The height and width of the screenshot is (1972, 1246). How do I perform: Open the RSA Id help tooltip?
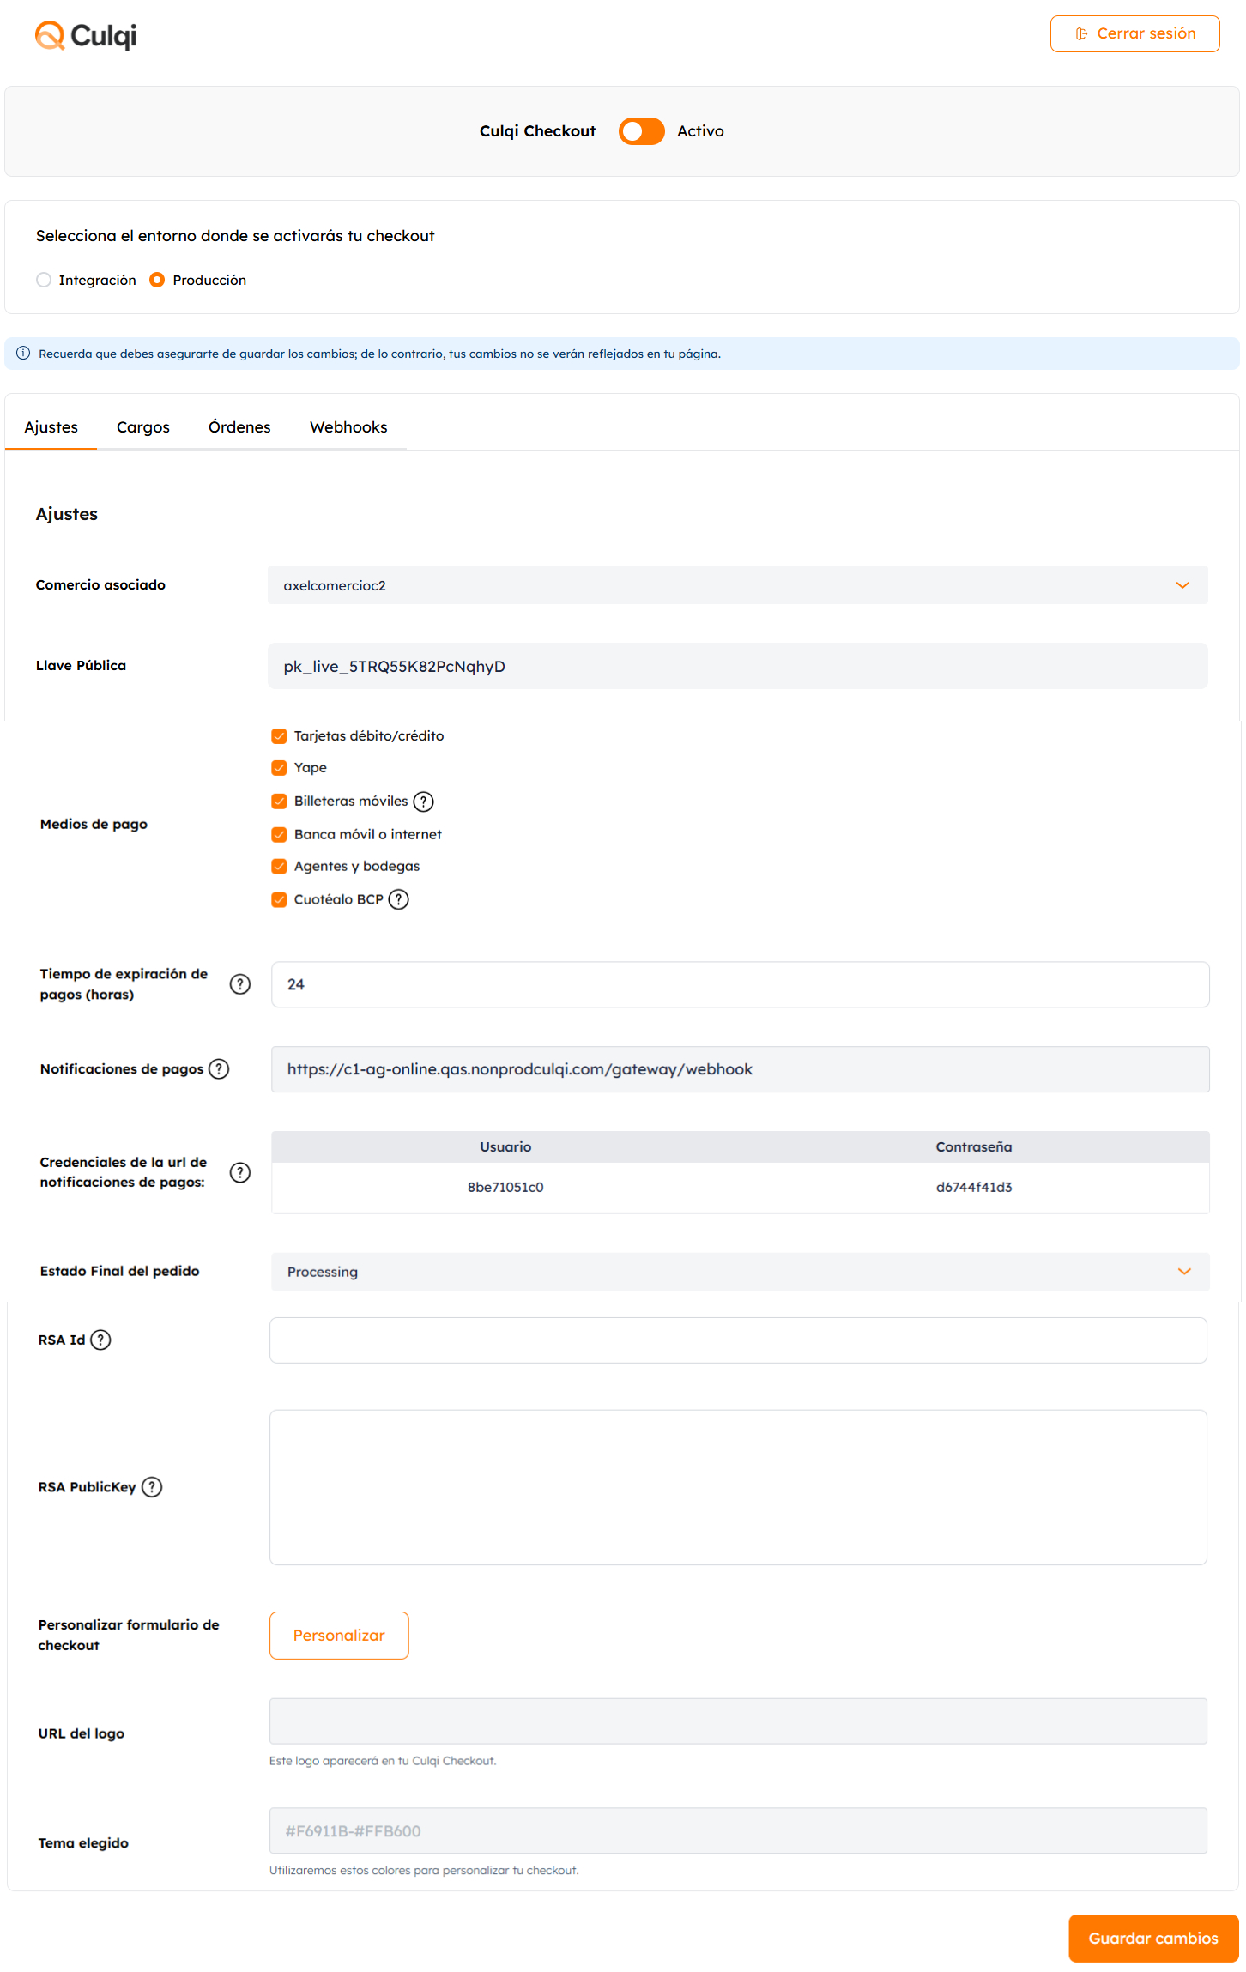(x=100, y=1340)
